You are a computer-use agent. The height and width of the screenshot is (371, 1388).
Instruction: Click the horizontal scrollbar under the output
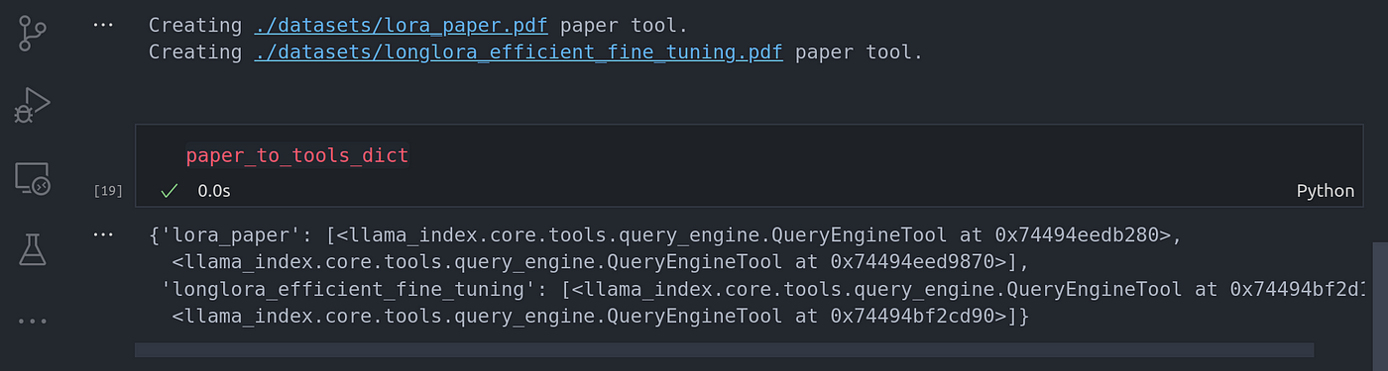[x=724, y=350]
